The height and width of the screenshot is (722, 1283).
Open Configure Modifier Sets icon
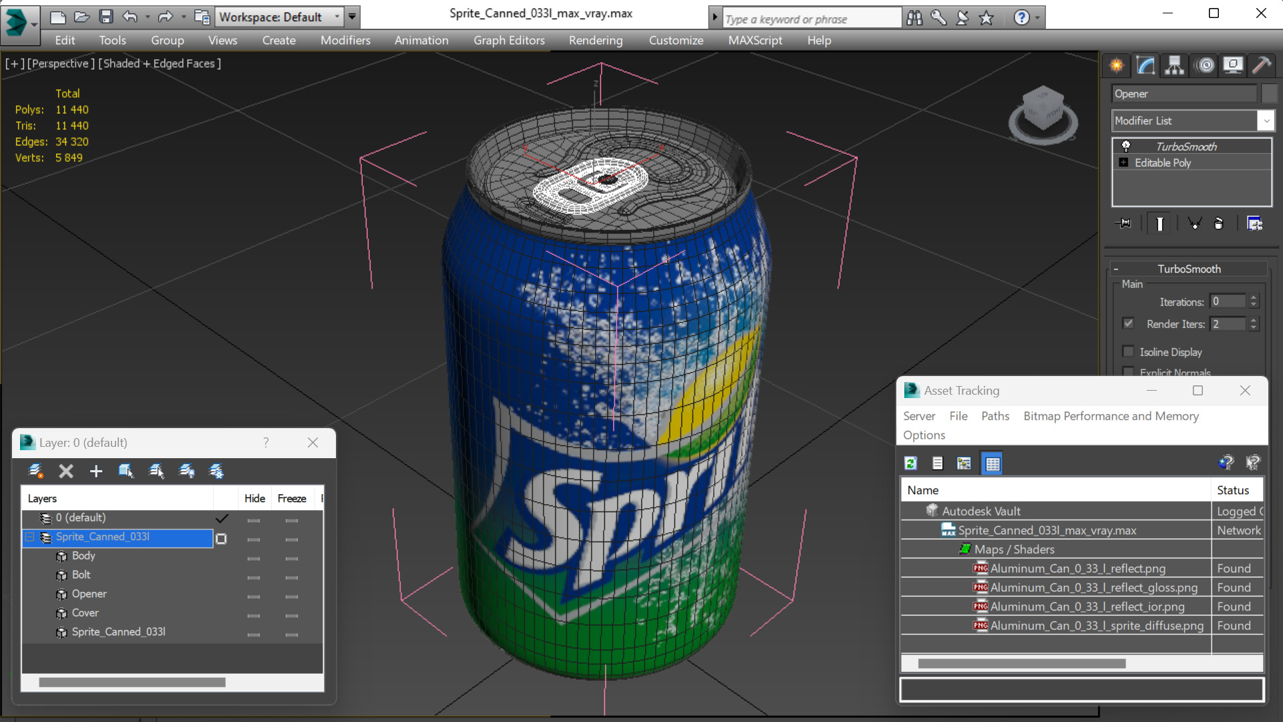(x=1254, y=224)
